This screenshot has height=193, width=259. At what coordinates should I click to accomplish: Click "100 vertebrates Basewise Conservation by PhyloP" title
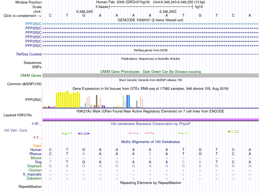pos(150,124)
